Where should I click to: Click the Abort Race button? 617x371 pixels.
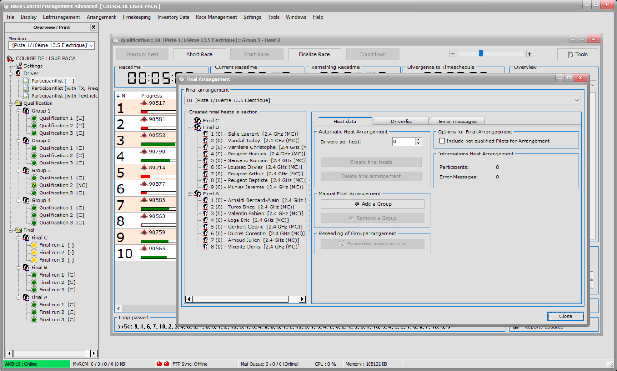click(x=199, y=54)
